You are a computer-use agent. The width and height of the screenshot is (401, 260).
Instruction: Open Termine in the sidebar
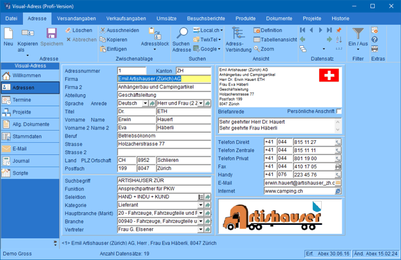[30, 100]
